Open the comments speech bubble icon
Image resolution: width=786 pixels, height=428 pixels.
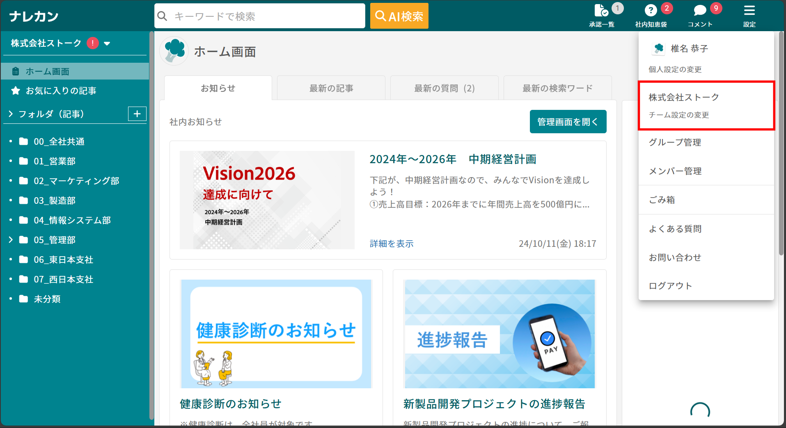700,11
